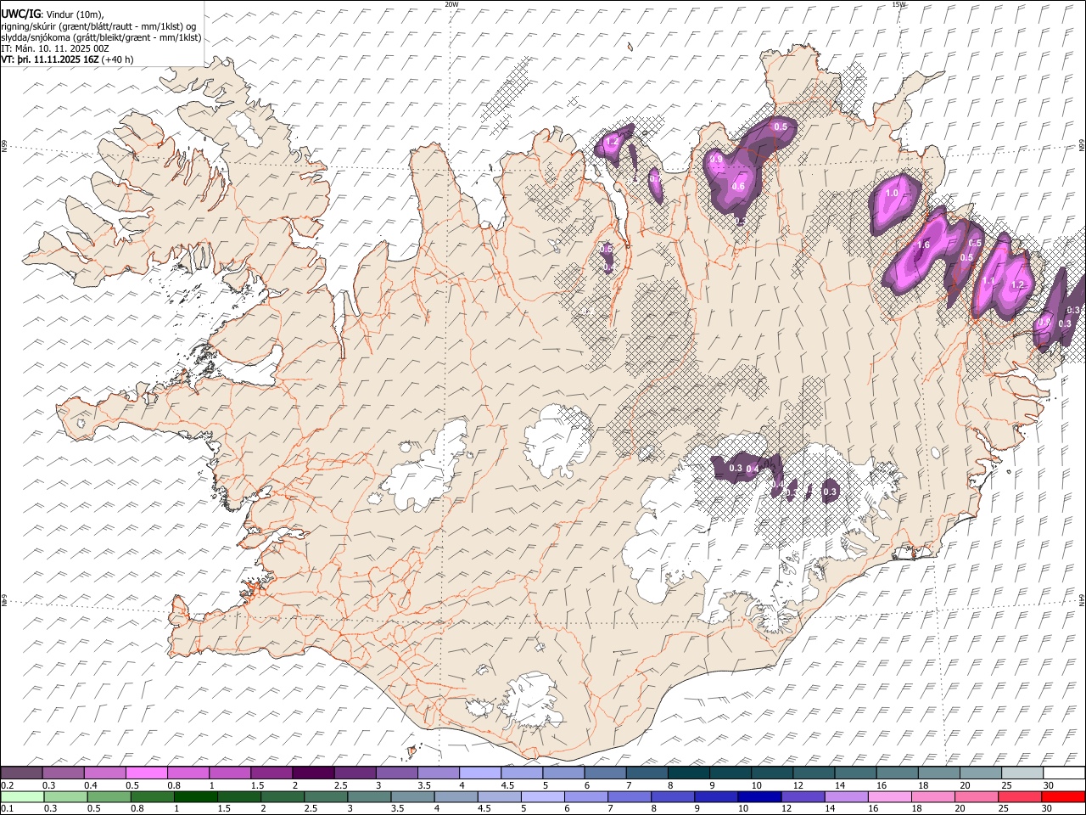Viewport: 1086px width, 815px height.
Task: Pick the 7 steel-blue swatch in upper legend
Action: point(647,773)
